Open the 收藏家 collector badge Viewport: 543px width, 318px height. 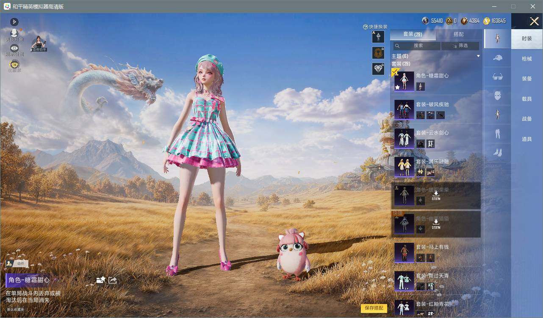click(x=14, y=66)
